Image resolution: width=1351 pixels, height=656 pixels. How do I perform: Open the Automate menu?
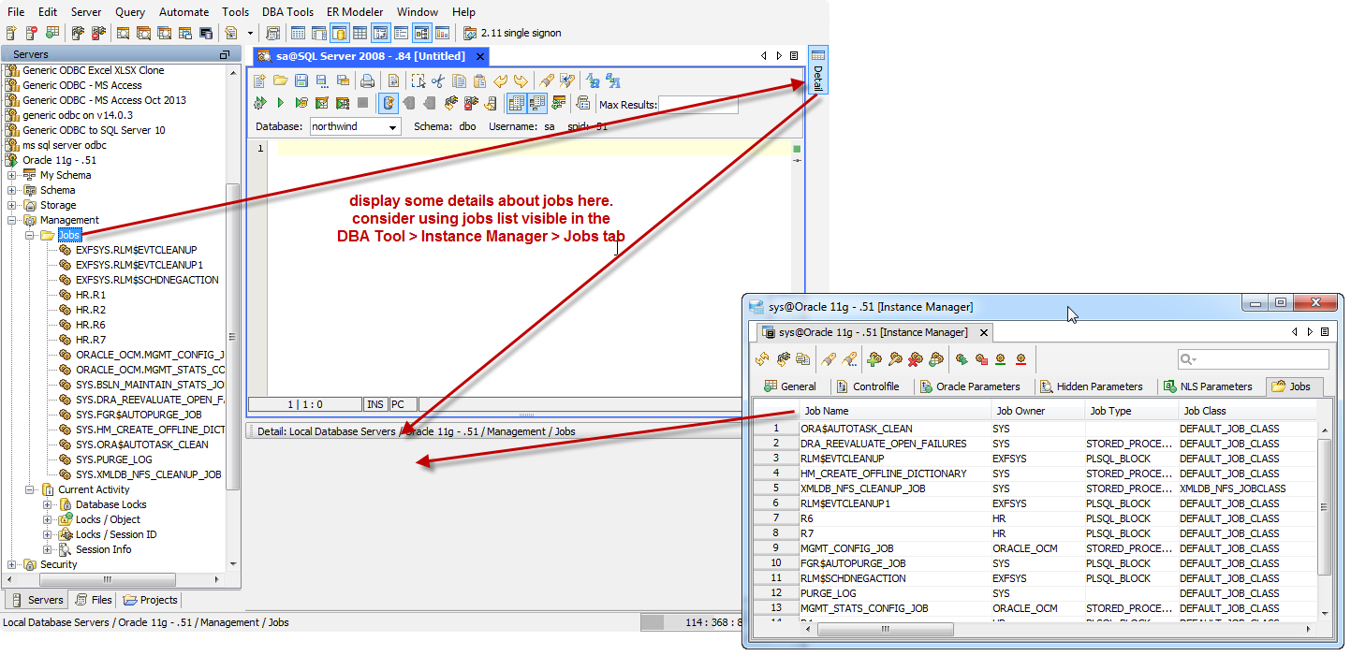click(x=184, y=11)
